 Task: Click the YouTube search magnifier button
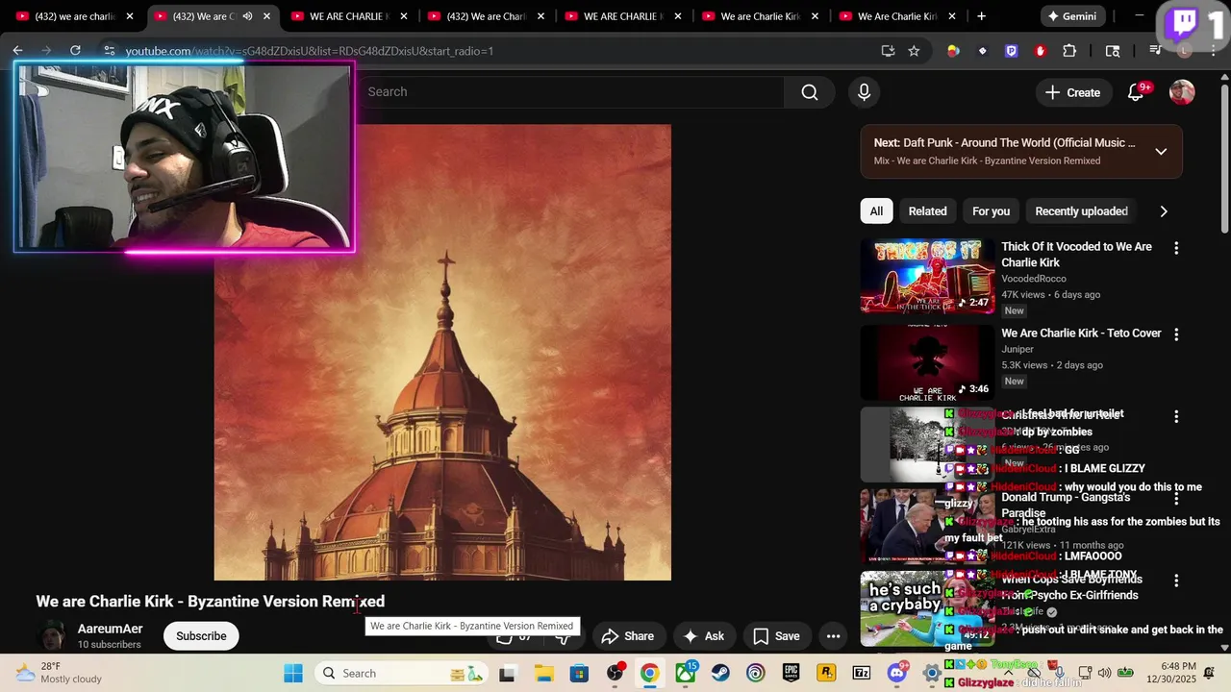tap(810, 92)
